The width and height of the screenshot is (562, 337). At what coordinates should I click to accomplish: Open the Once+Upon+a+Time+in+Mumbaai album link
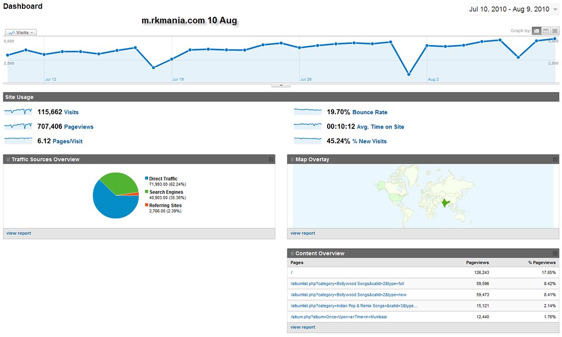click(339, 317)
